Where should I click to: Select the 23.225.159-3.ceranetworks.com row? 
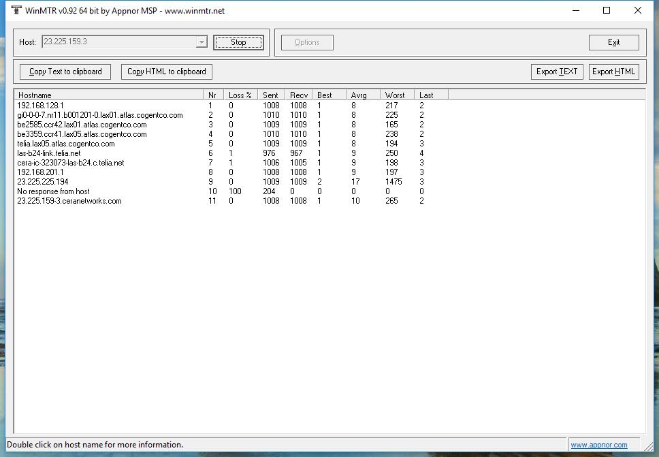click(x=69, y=201)
